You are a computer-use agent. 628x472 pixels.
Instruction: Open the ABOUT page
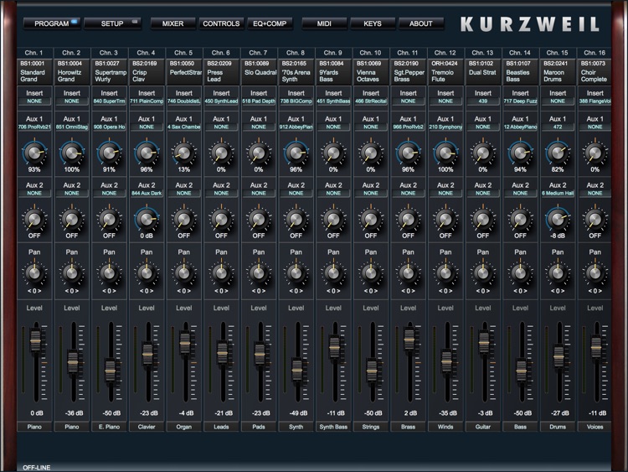[421, 23]
